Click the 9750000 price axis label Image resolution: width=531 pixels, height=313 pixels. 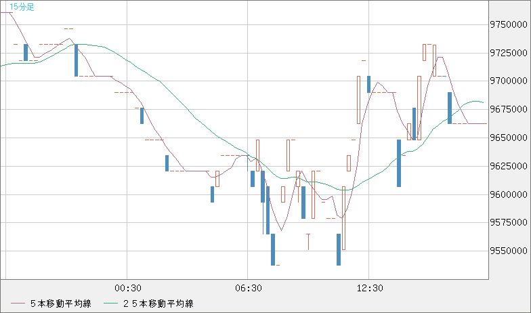tap(509, 24)
